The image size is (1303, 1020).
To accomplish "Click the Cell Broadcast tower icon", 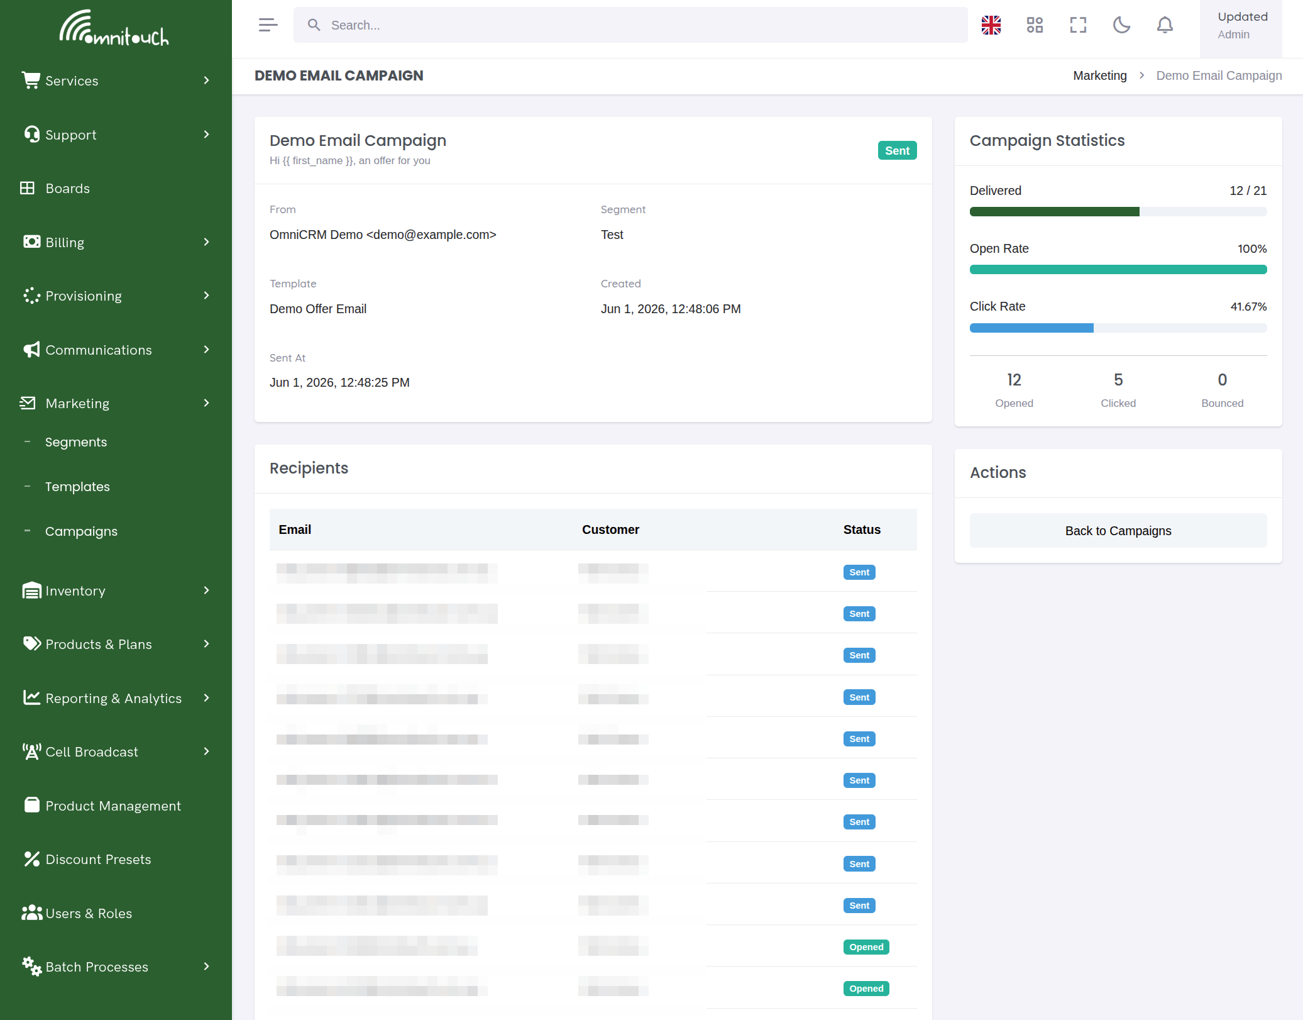I will pos(31,751).
